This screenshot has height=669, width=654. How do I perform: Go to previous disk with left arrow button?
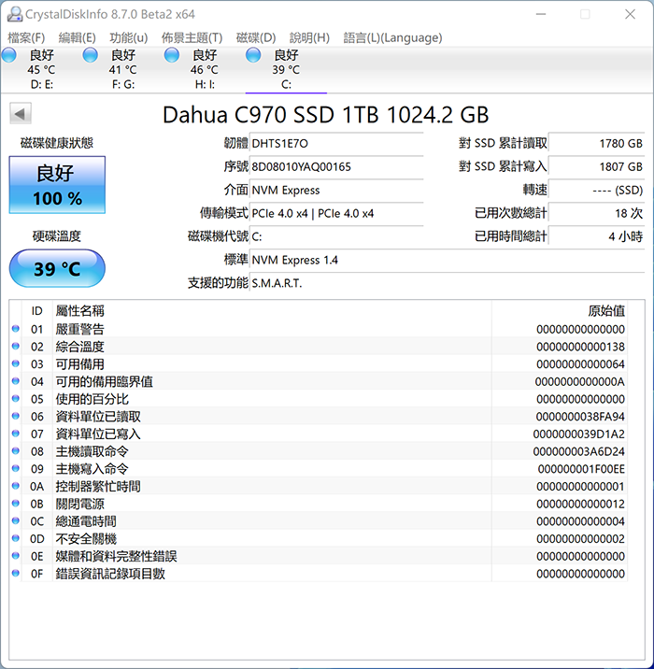pos(21,113)
